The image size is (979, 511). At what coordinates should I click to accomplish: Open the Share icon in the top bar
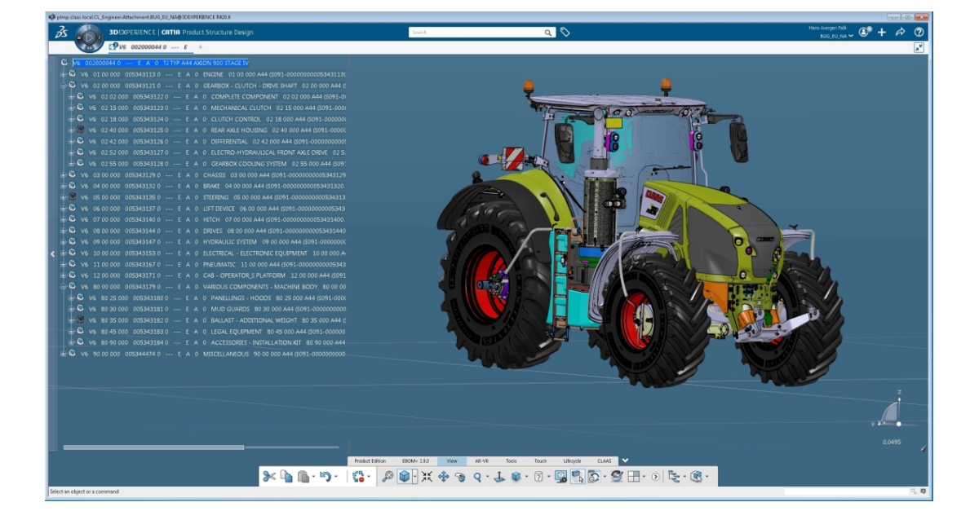(x=901, y=31)
